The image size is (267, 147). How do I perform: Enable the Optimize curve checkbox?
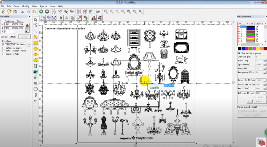pyautogui.click(x=3, y=48)
